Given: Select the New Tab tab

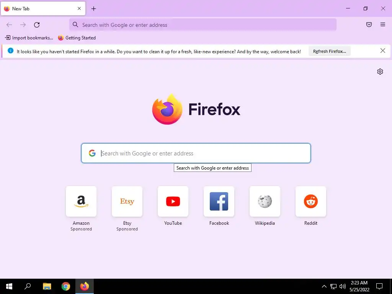Looking at the screenshot, I should (x=43, y=8).
